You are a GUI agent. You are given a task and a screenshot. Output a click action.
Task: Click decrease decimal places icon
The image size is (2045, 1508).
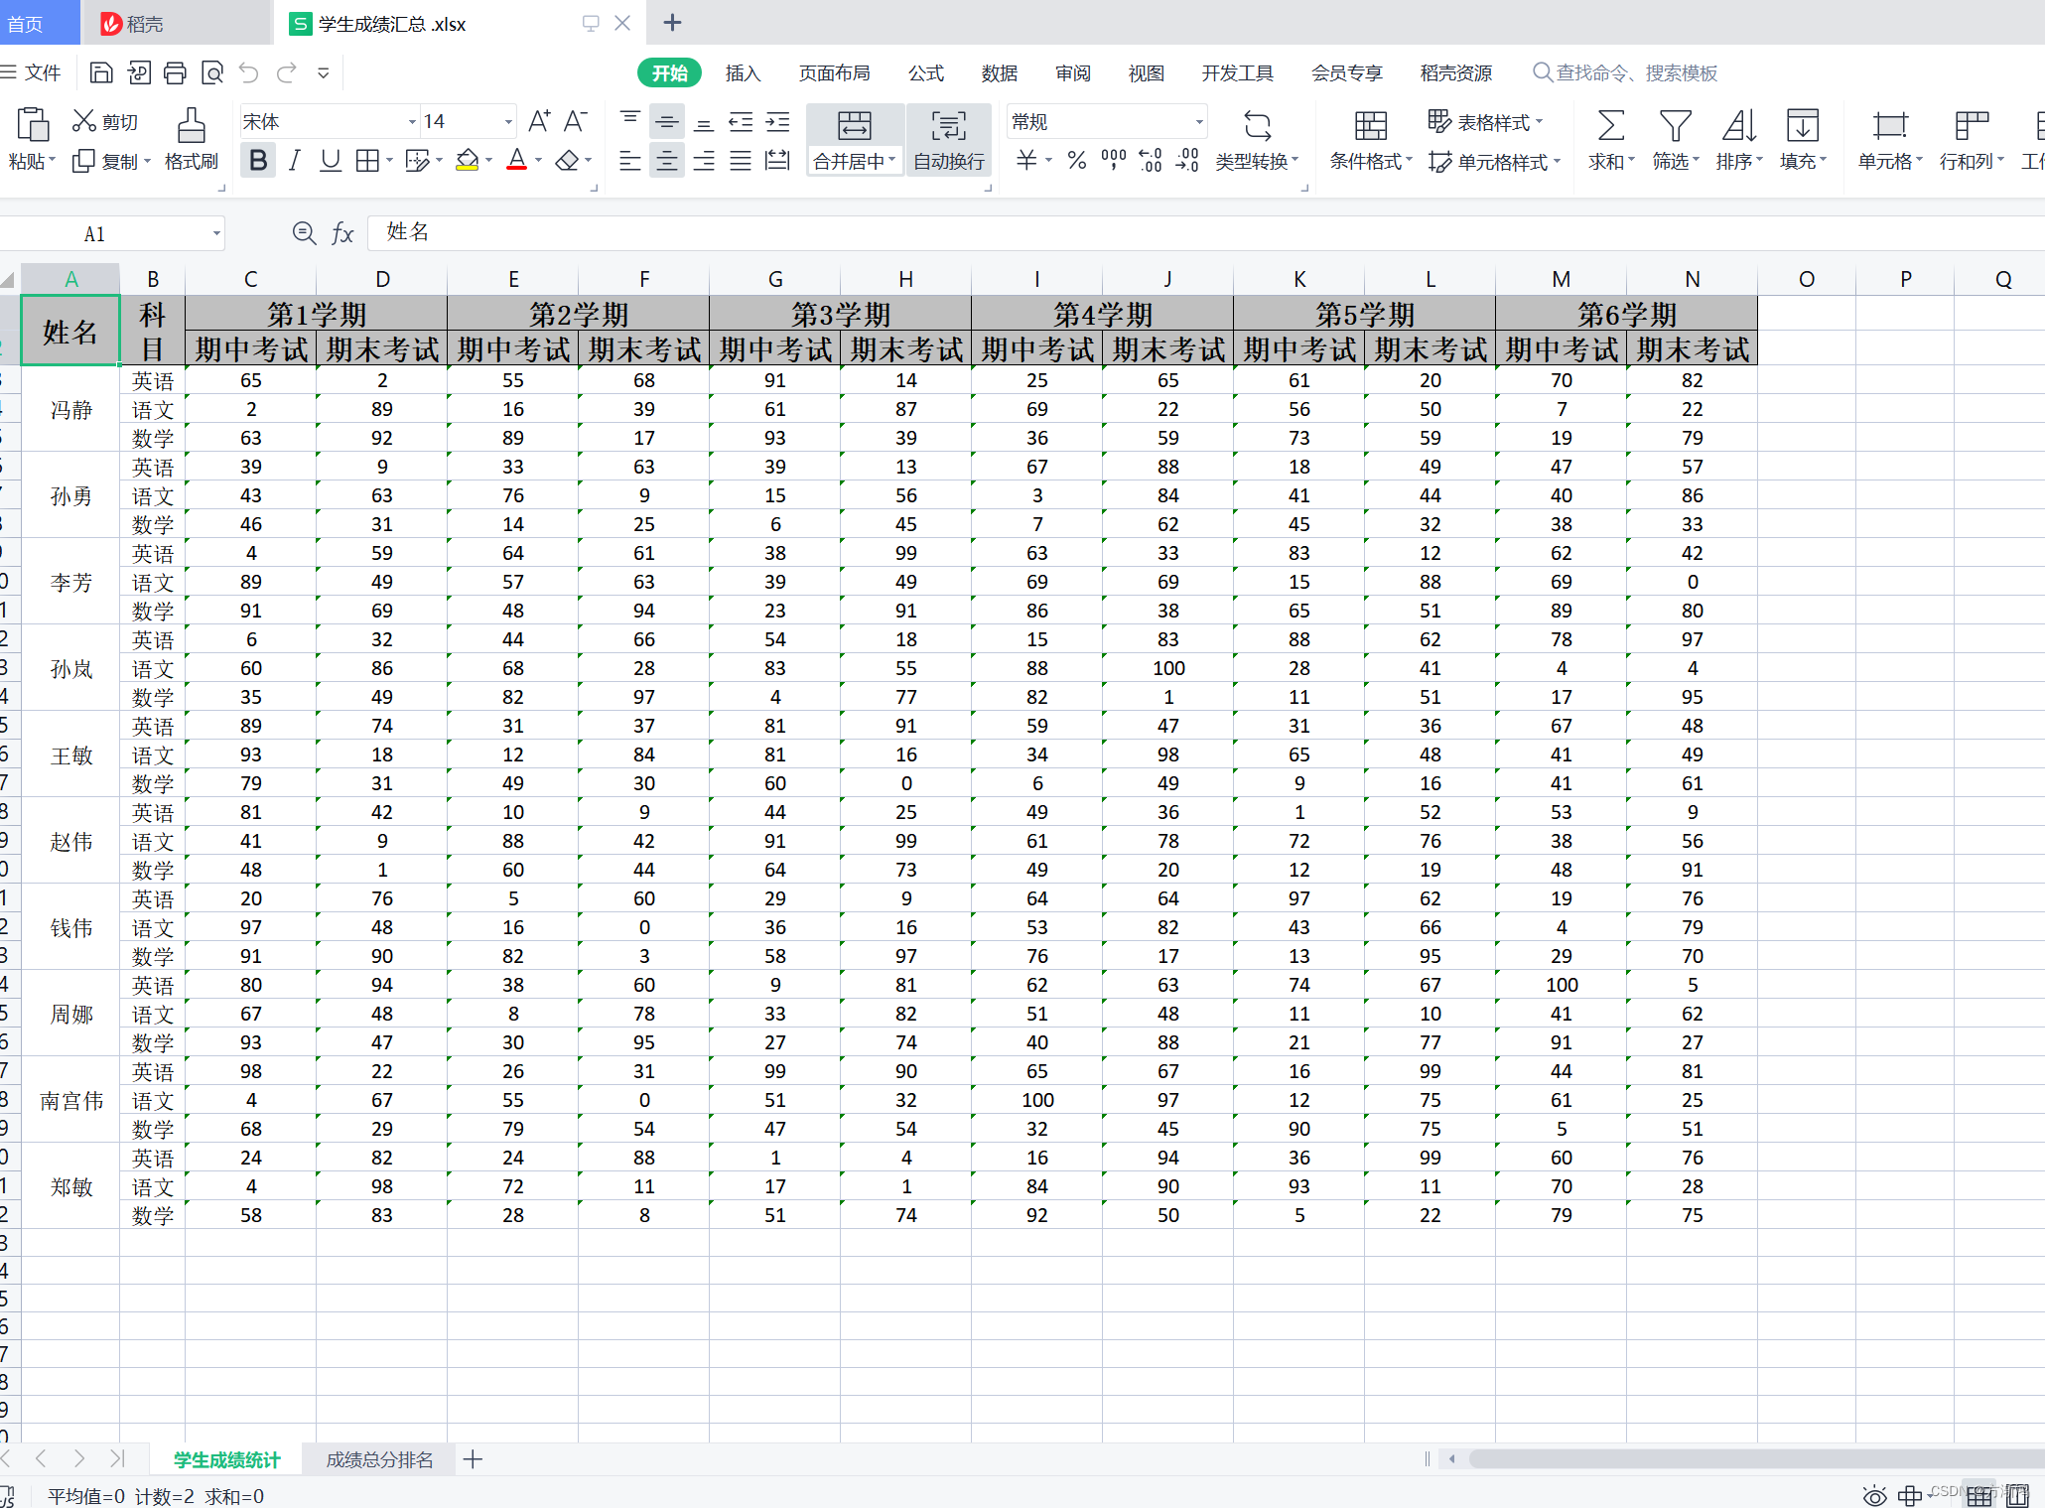click(x=1187, y=160)
